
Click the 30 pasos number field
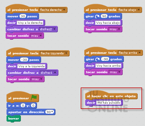click(23, 16)
